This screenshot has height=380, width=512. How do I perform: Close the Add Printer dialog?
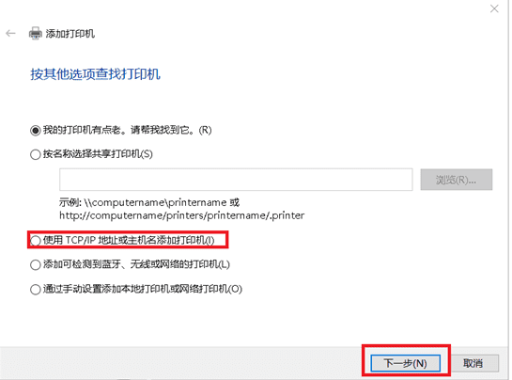494,8
